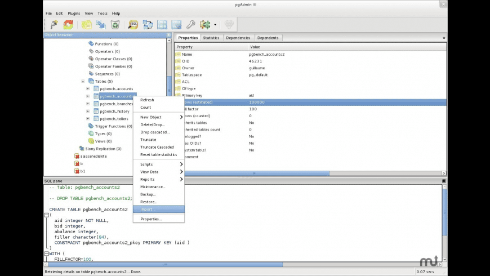Expand the pgbench_history table node
The height and width of the screenshot is (276, 490).
[x=88, y=111]
